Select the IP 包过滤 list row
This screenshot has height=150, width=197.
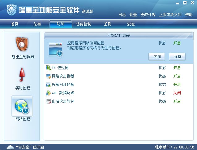click(x=119, y=68)
